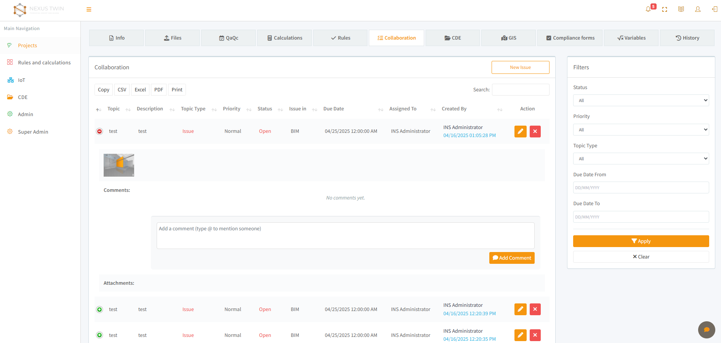Select the Collaboration tab
Screen dimensions: 721x343
(396, 38)
